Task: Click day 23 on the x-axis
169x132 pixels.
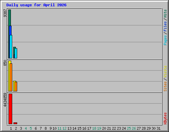Action: coord(119,128)
